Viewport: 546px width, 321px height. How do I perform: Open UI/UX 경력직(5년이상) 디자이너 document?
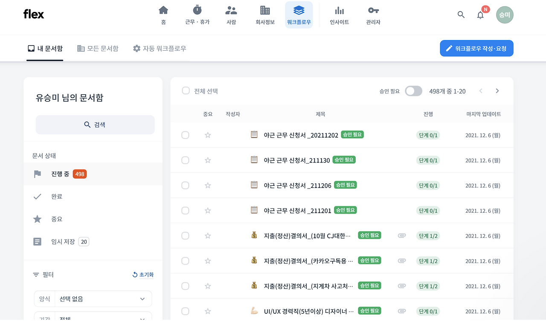(x=309, y=311)
